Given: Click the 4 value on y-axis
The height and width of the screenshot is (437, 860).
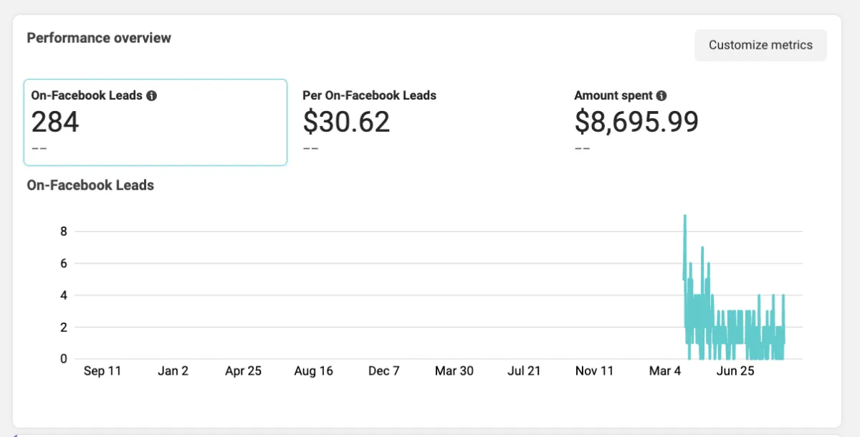Looking at the screenshot, I should tap(64, 295).
